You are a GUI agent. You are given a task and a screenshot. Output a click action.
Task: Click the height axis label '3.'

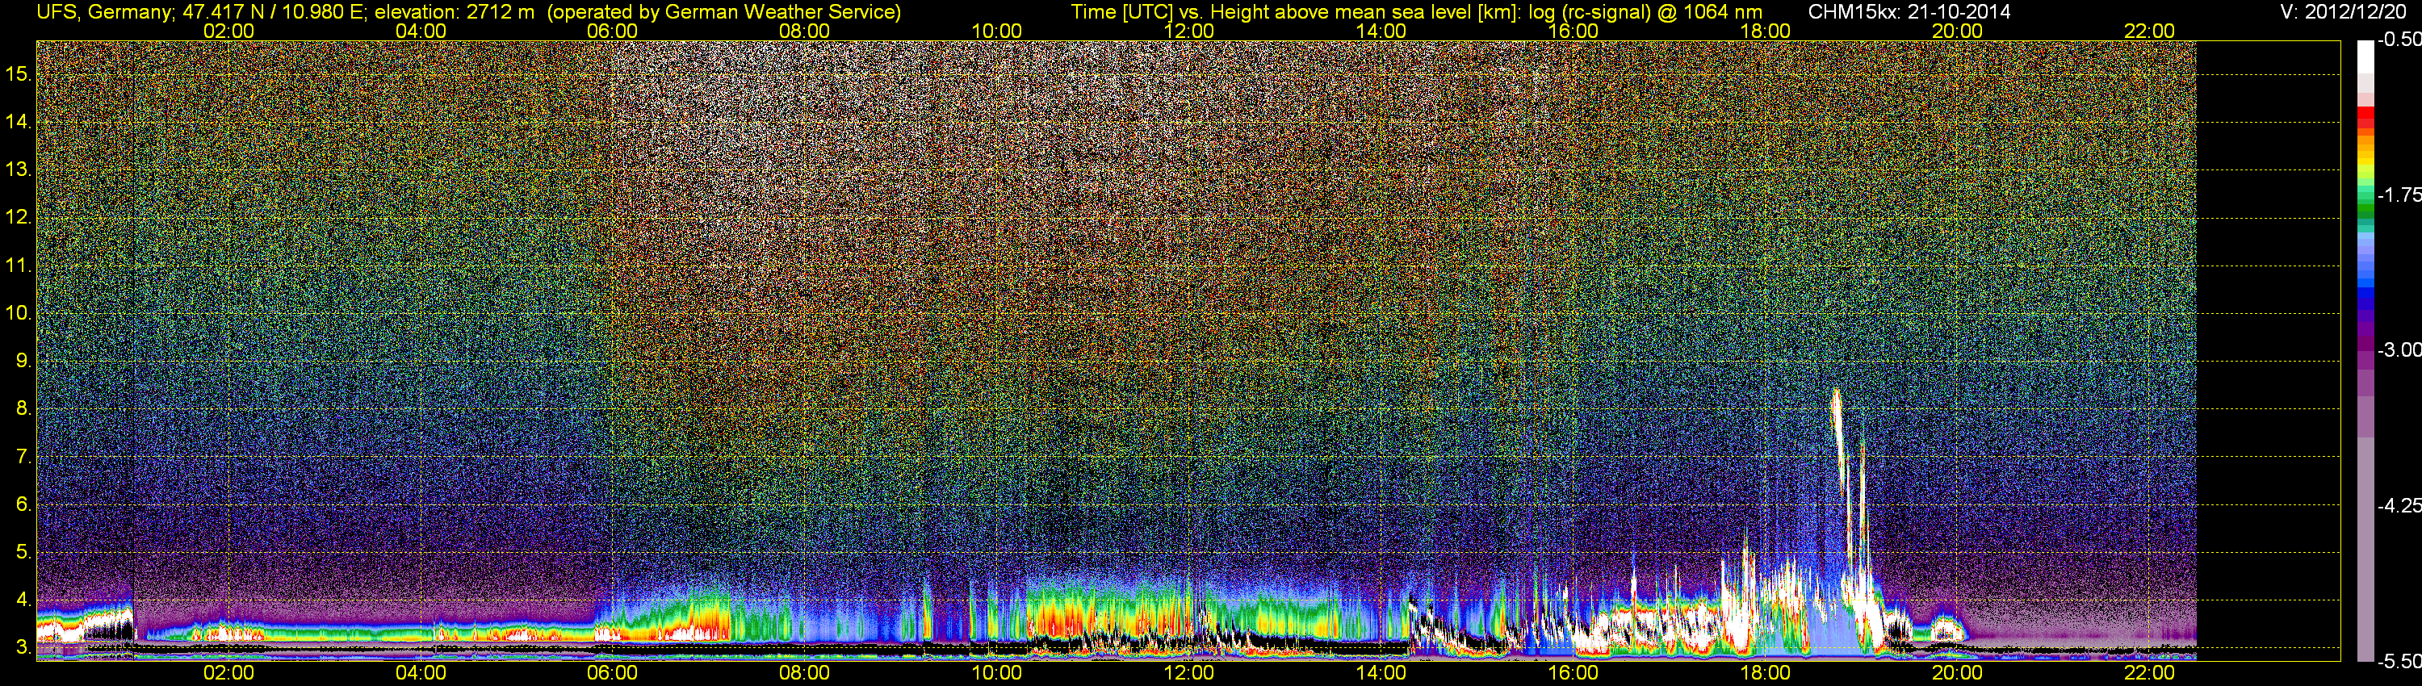(23, 647)
